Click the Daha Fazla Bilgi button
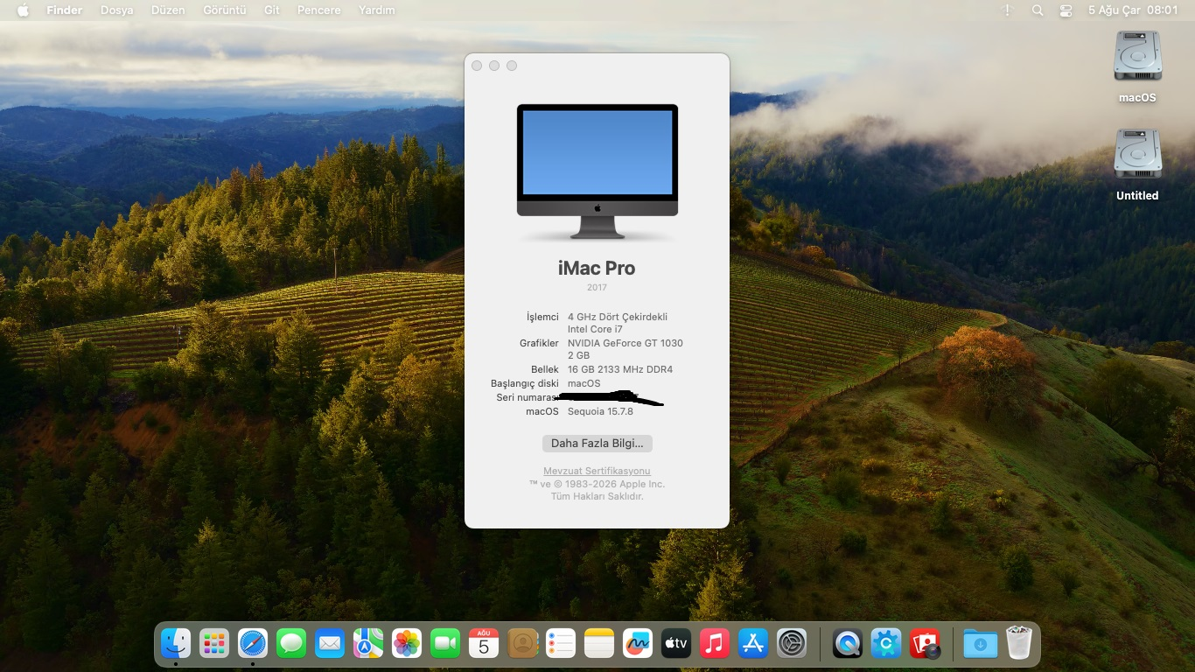The image size is (1195, 672). 597,444
